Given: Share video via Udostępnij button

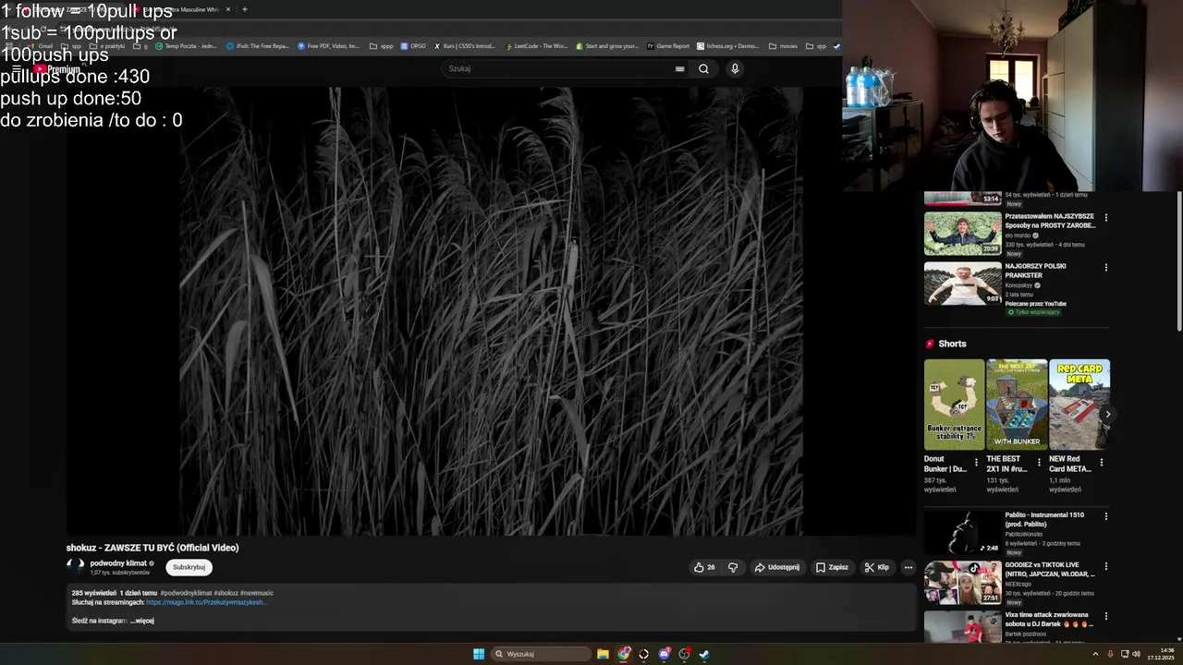Looking at the screenshot, I should (x=777, y=567).
